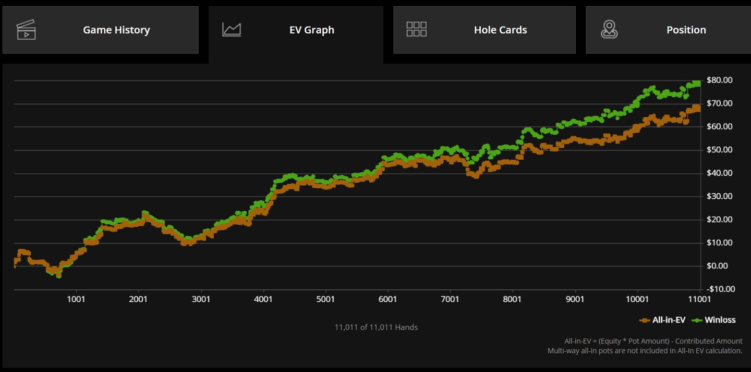751x372 pixels.
Task: Click the "11,011 of 11,011 Hands" text
Action: tap(376, 327)
